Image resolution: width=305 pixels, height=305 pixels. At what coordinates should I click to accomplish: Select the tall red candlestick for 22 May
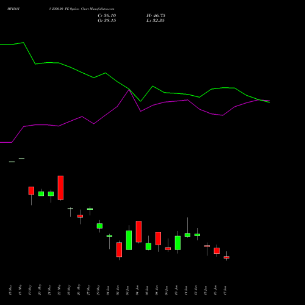click(60, 188)
